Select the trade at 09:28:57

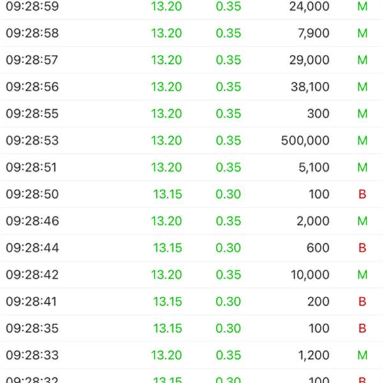coord(191,60)
